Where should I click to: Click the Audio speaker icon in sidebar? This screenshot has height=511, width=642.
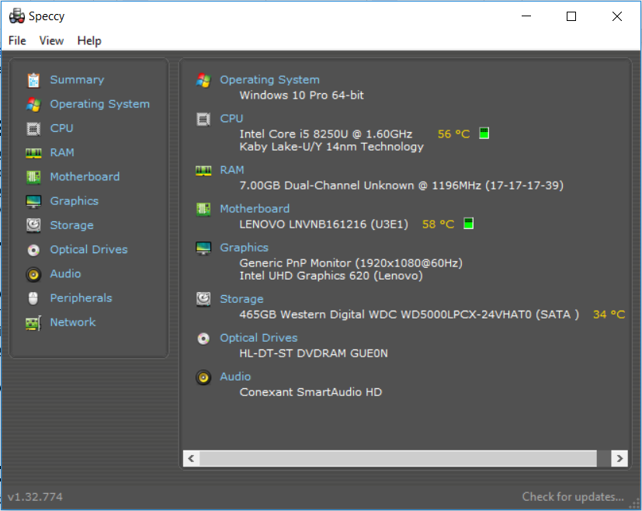point(33,274)
